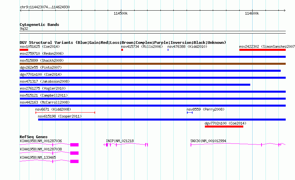Open the nsv515899 (Shaikh2009) label
This screenshot has height=180, width=295.
click(x=42, y=60)
